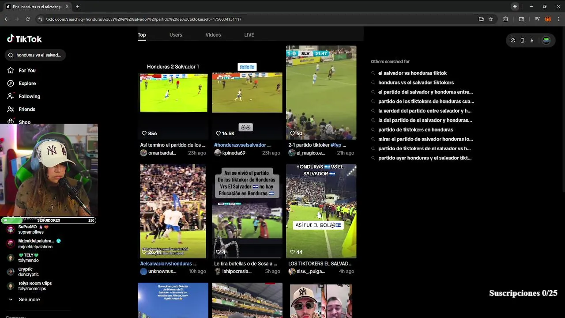This screenshot has height=318, width=565.
Task: Select suggestion 'el salvador vs honduras tiktok'
Action: 412,73
